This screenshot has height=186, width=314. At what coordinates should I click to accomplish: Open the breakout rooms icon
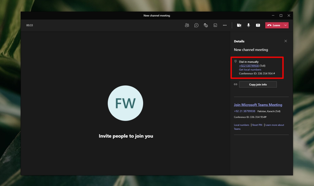pos(215,25)
